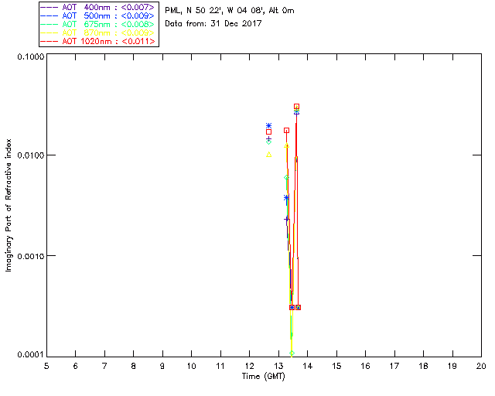Viewport: 495px width, 396px height.
Task: Click the 'Time (GMT)' axis title
Action: [x=264, y=377]
